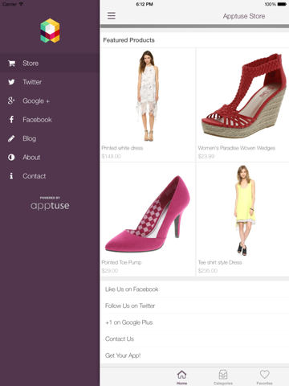The width and height of the screenshot is (289, 386).
Task: Click the shopping cart icon beside Store
Action: tap(11, 64)
